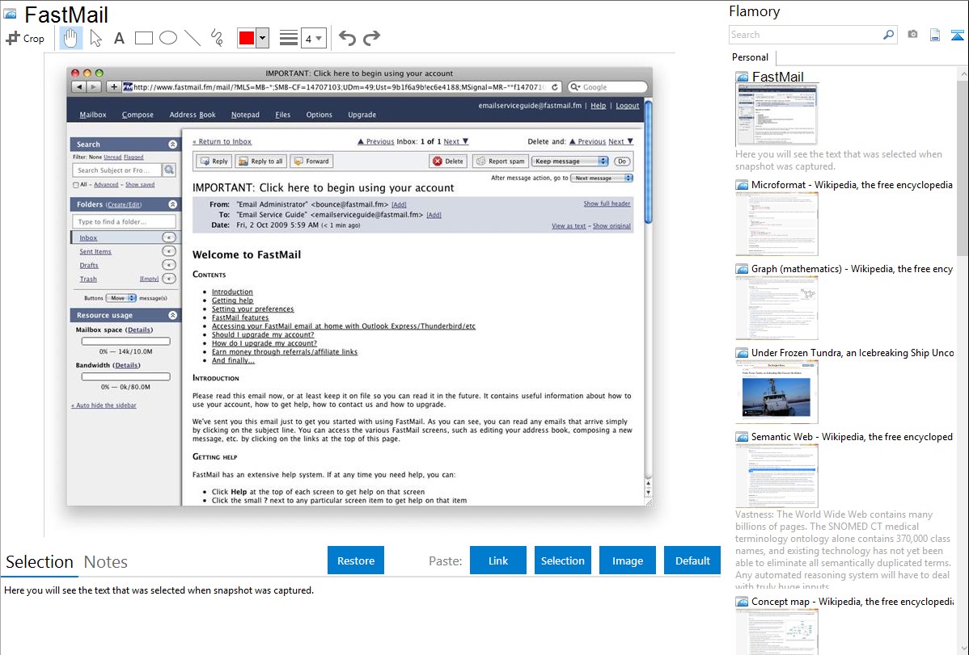Screen dimensions: 969x655
Task: Click the line thickness icon
Action: [289, 38]
